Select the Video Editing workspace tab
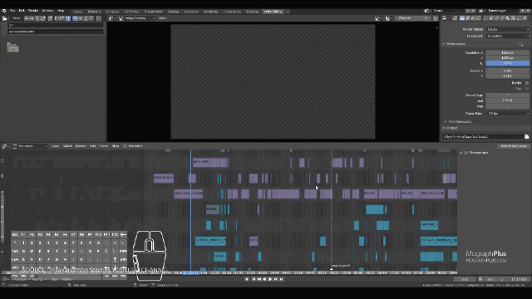The image size is (532, 299). [x=273, y=12]
